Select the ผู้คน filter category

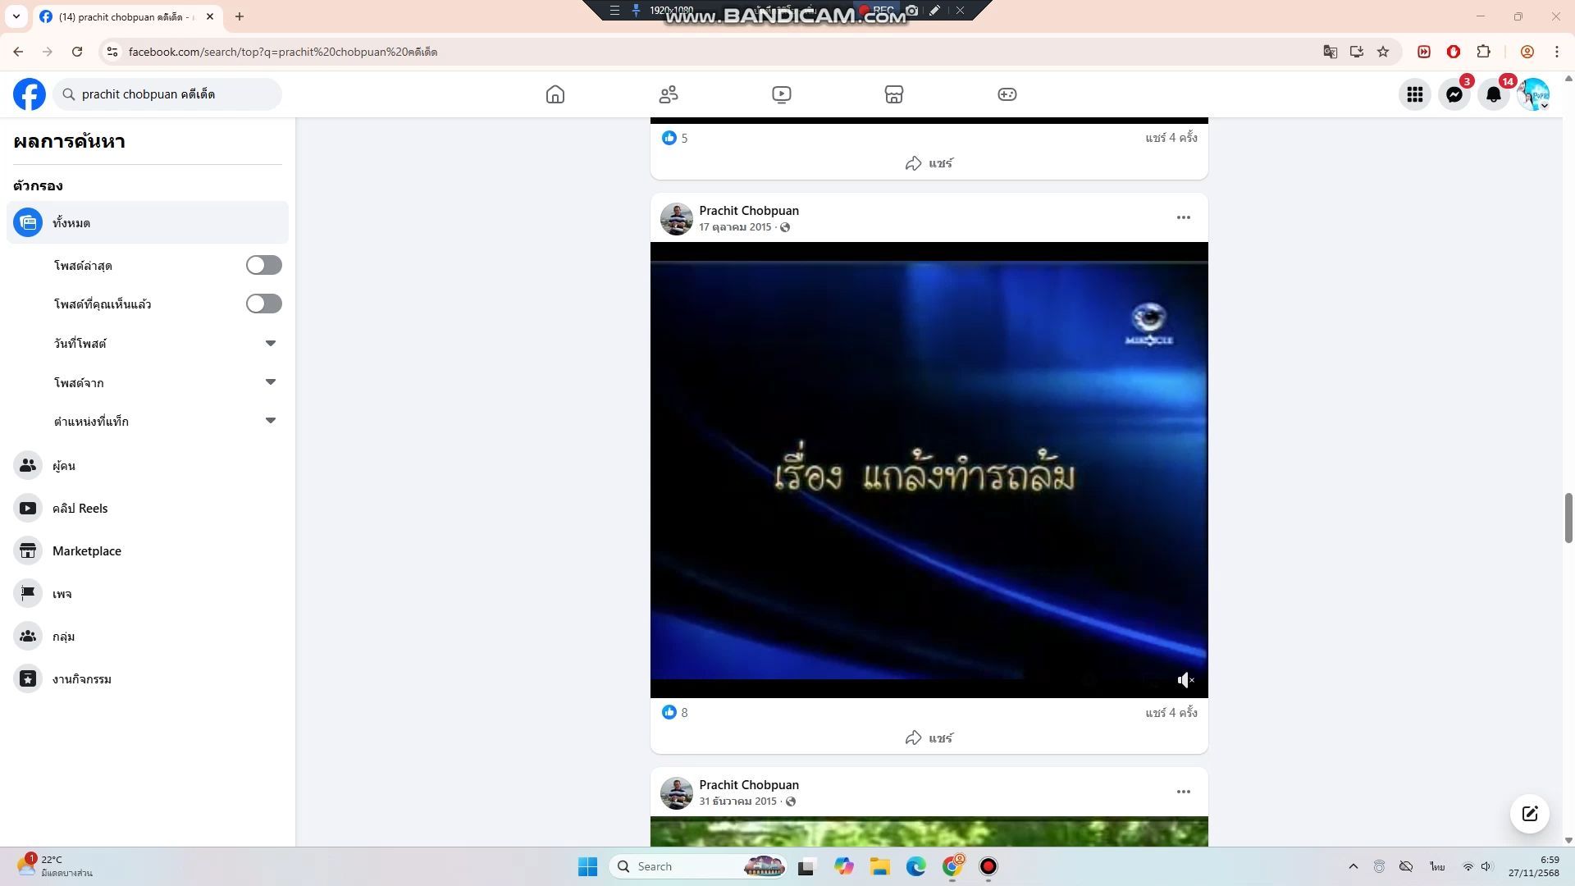[x=63, y=466]
